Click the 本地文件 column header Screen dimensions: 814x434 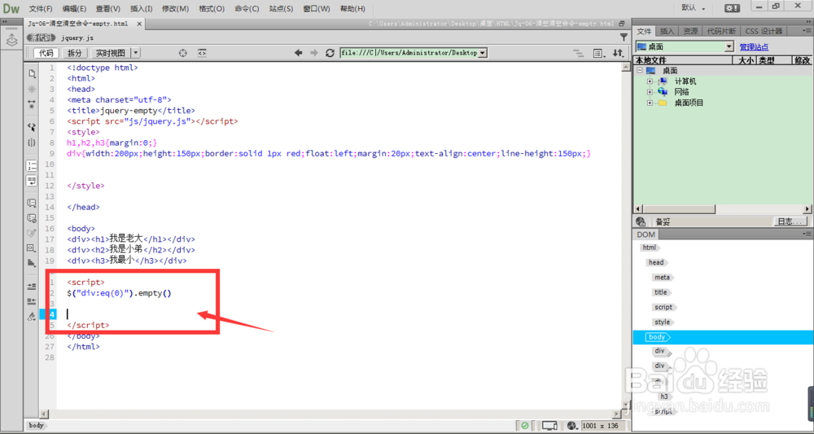tap(682, 60)
